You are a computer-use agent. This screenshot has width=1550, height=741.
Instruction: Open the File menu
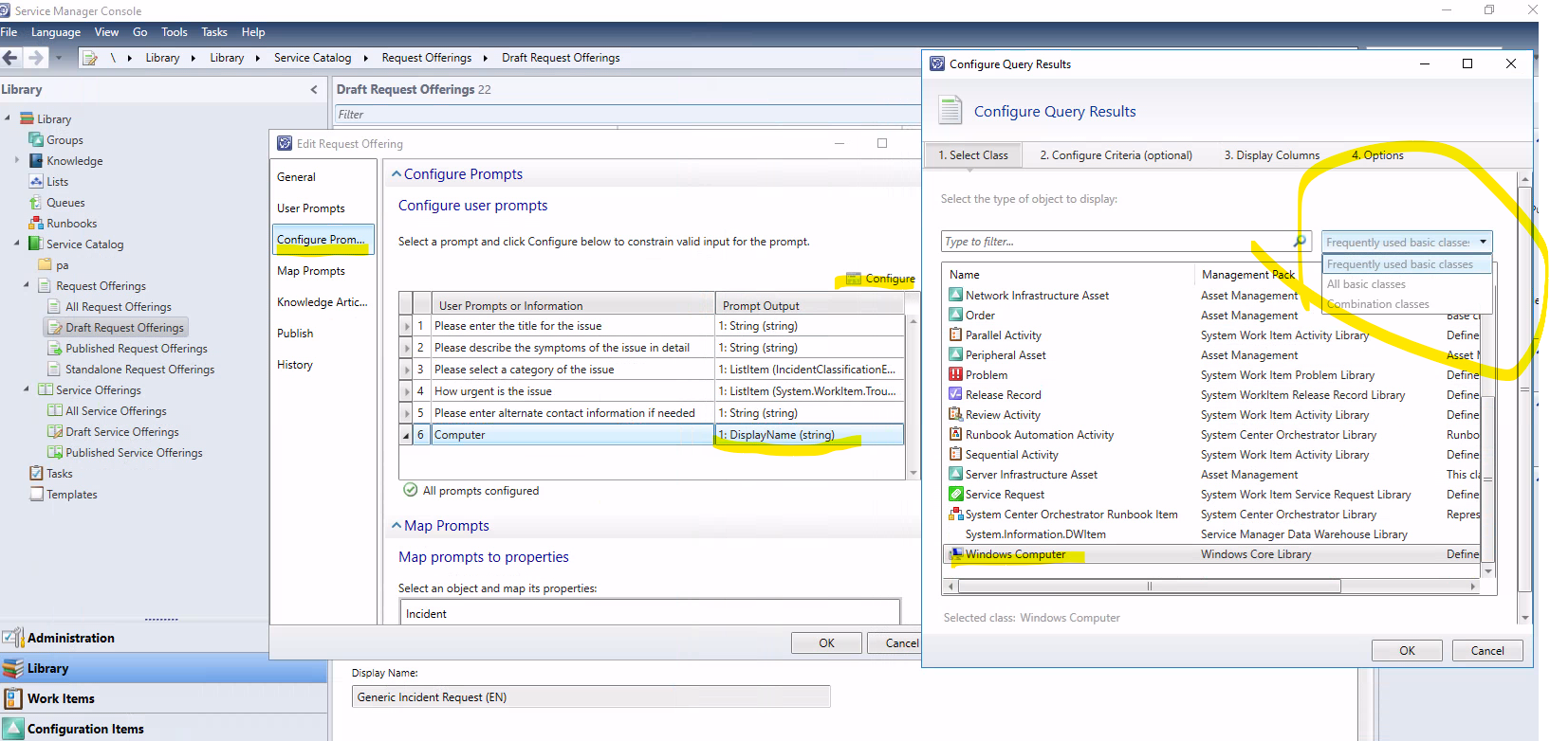[x=9, y=31]
